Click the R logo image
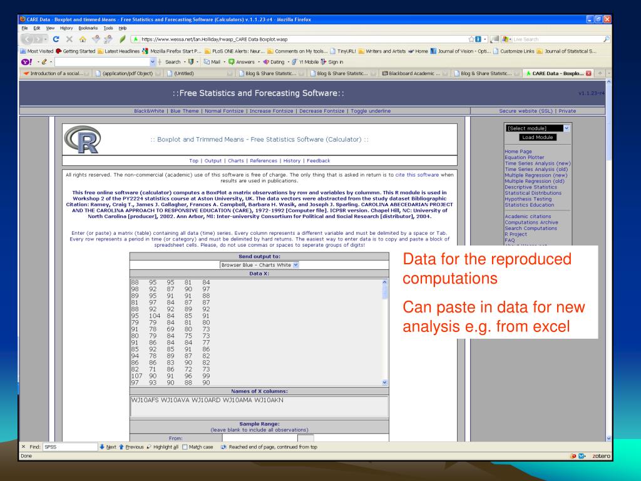Viewport: 641px width, 481px height. pyautogui.click(x=83, y=140)
